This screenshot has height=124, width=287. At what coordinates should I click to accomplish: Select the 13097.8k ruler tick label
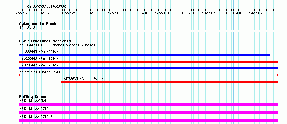[x=45, y=13]
